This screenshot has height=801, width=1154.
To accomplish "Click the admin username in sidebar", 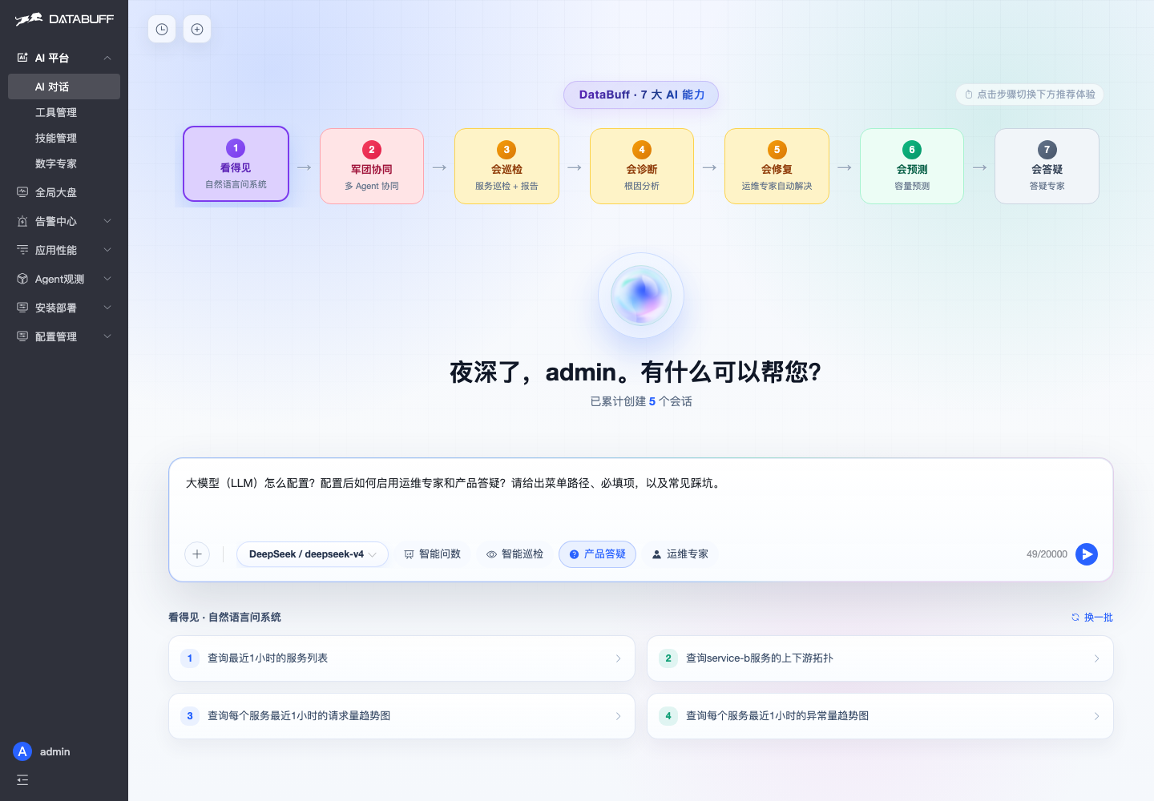I will pos(55,752).
